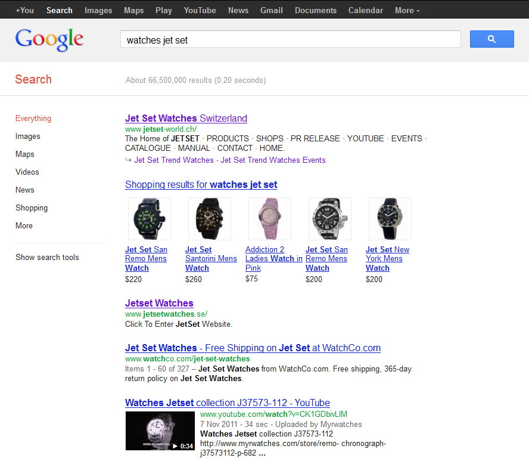Screen dimensions: 529x458
Task: Click the $75 price text
Action: [251, 278]
